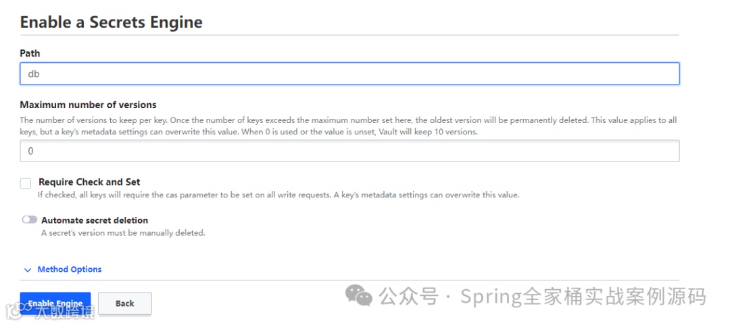Click the Maximum number of versions label
730x325 pixels.
tap(88, 105)
